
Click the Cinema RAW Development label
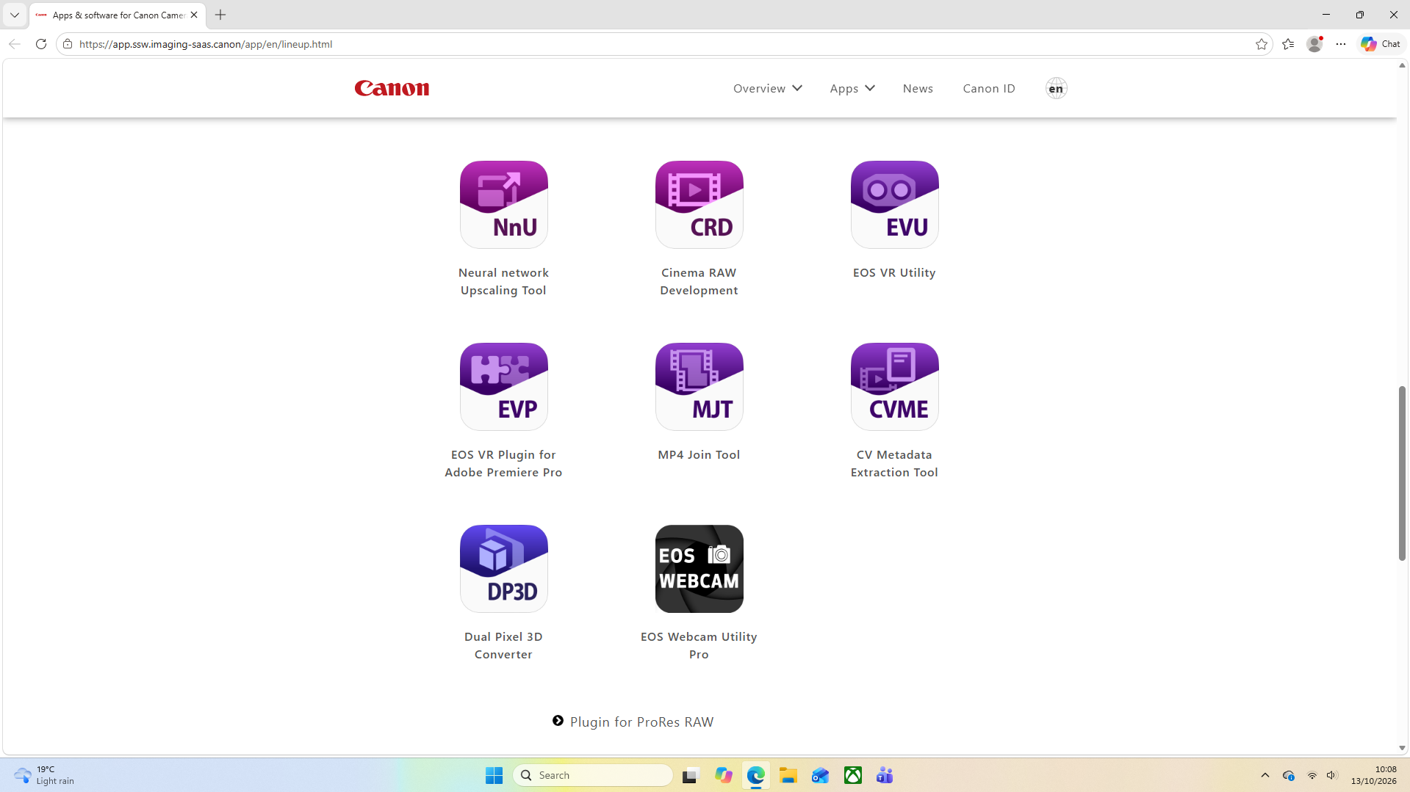[x=699, y=281]
